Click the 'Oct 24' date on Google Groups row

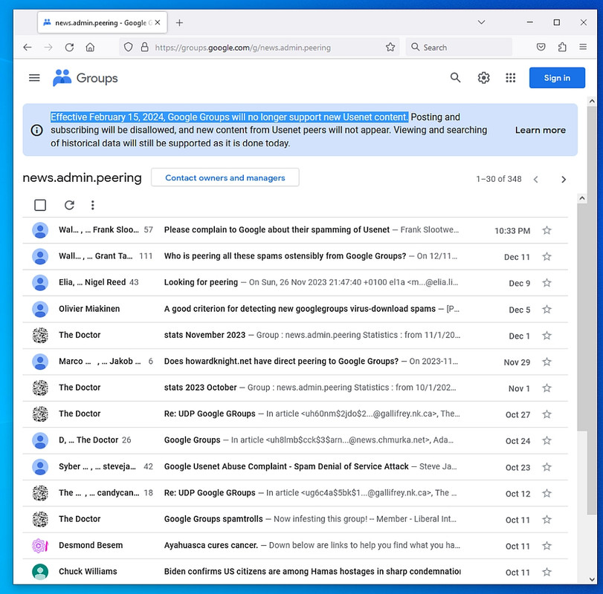click(517, 441)
